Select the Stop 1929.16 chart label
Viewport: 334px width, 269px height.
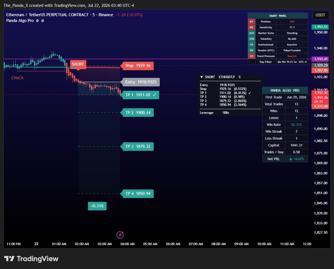tap(138, 66)
